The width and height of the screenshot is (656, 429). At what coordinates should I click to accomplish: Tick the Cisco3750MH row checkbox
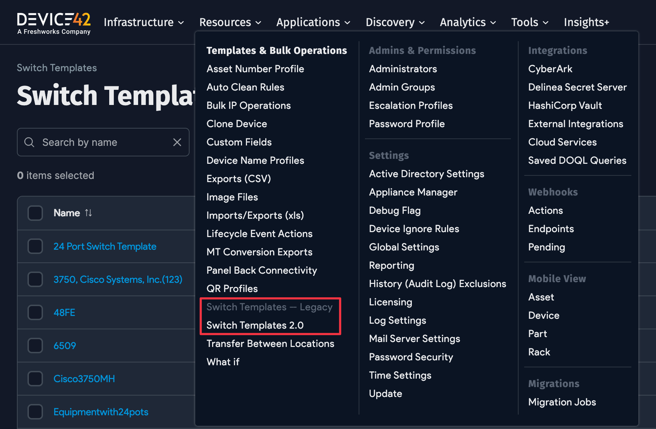click(35, 379)
